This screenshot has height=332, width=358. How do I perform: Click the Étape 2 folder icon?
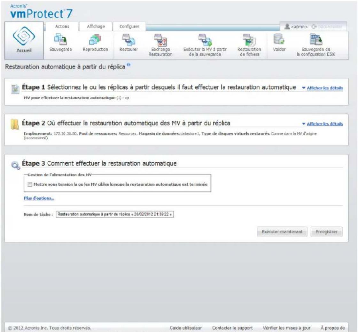pyautogui.click(x=15, y=125)
